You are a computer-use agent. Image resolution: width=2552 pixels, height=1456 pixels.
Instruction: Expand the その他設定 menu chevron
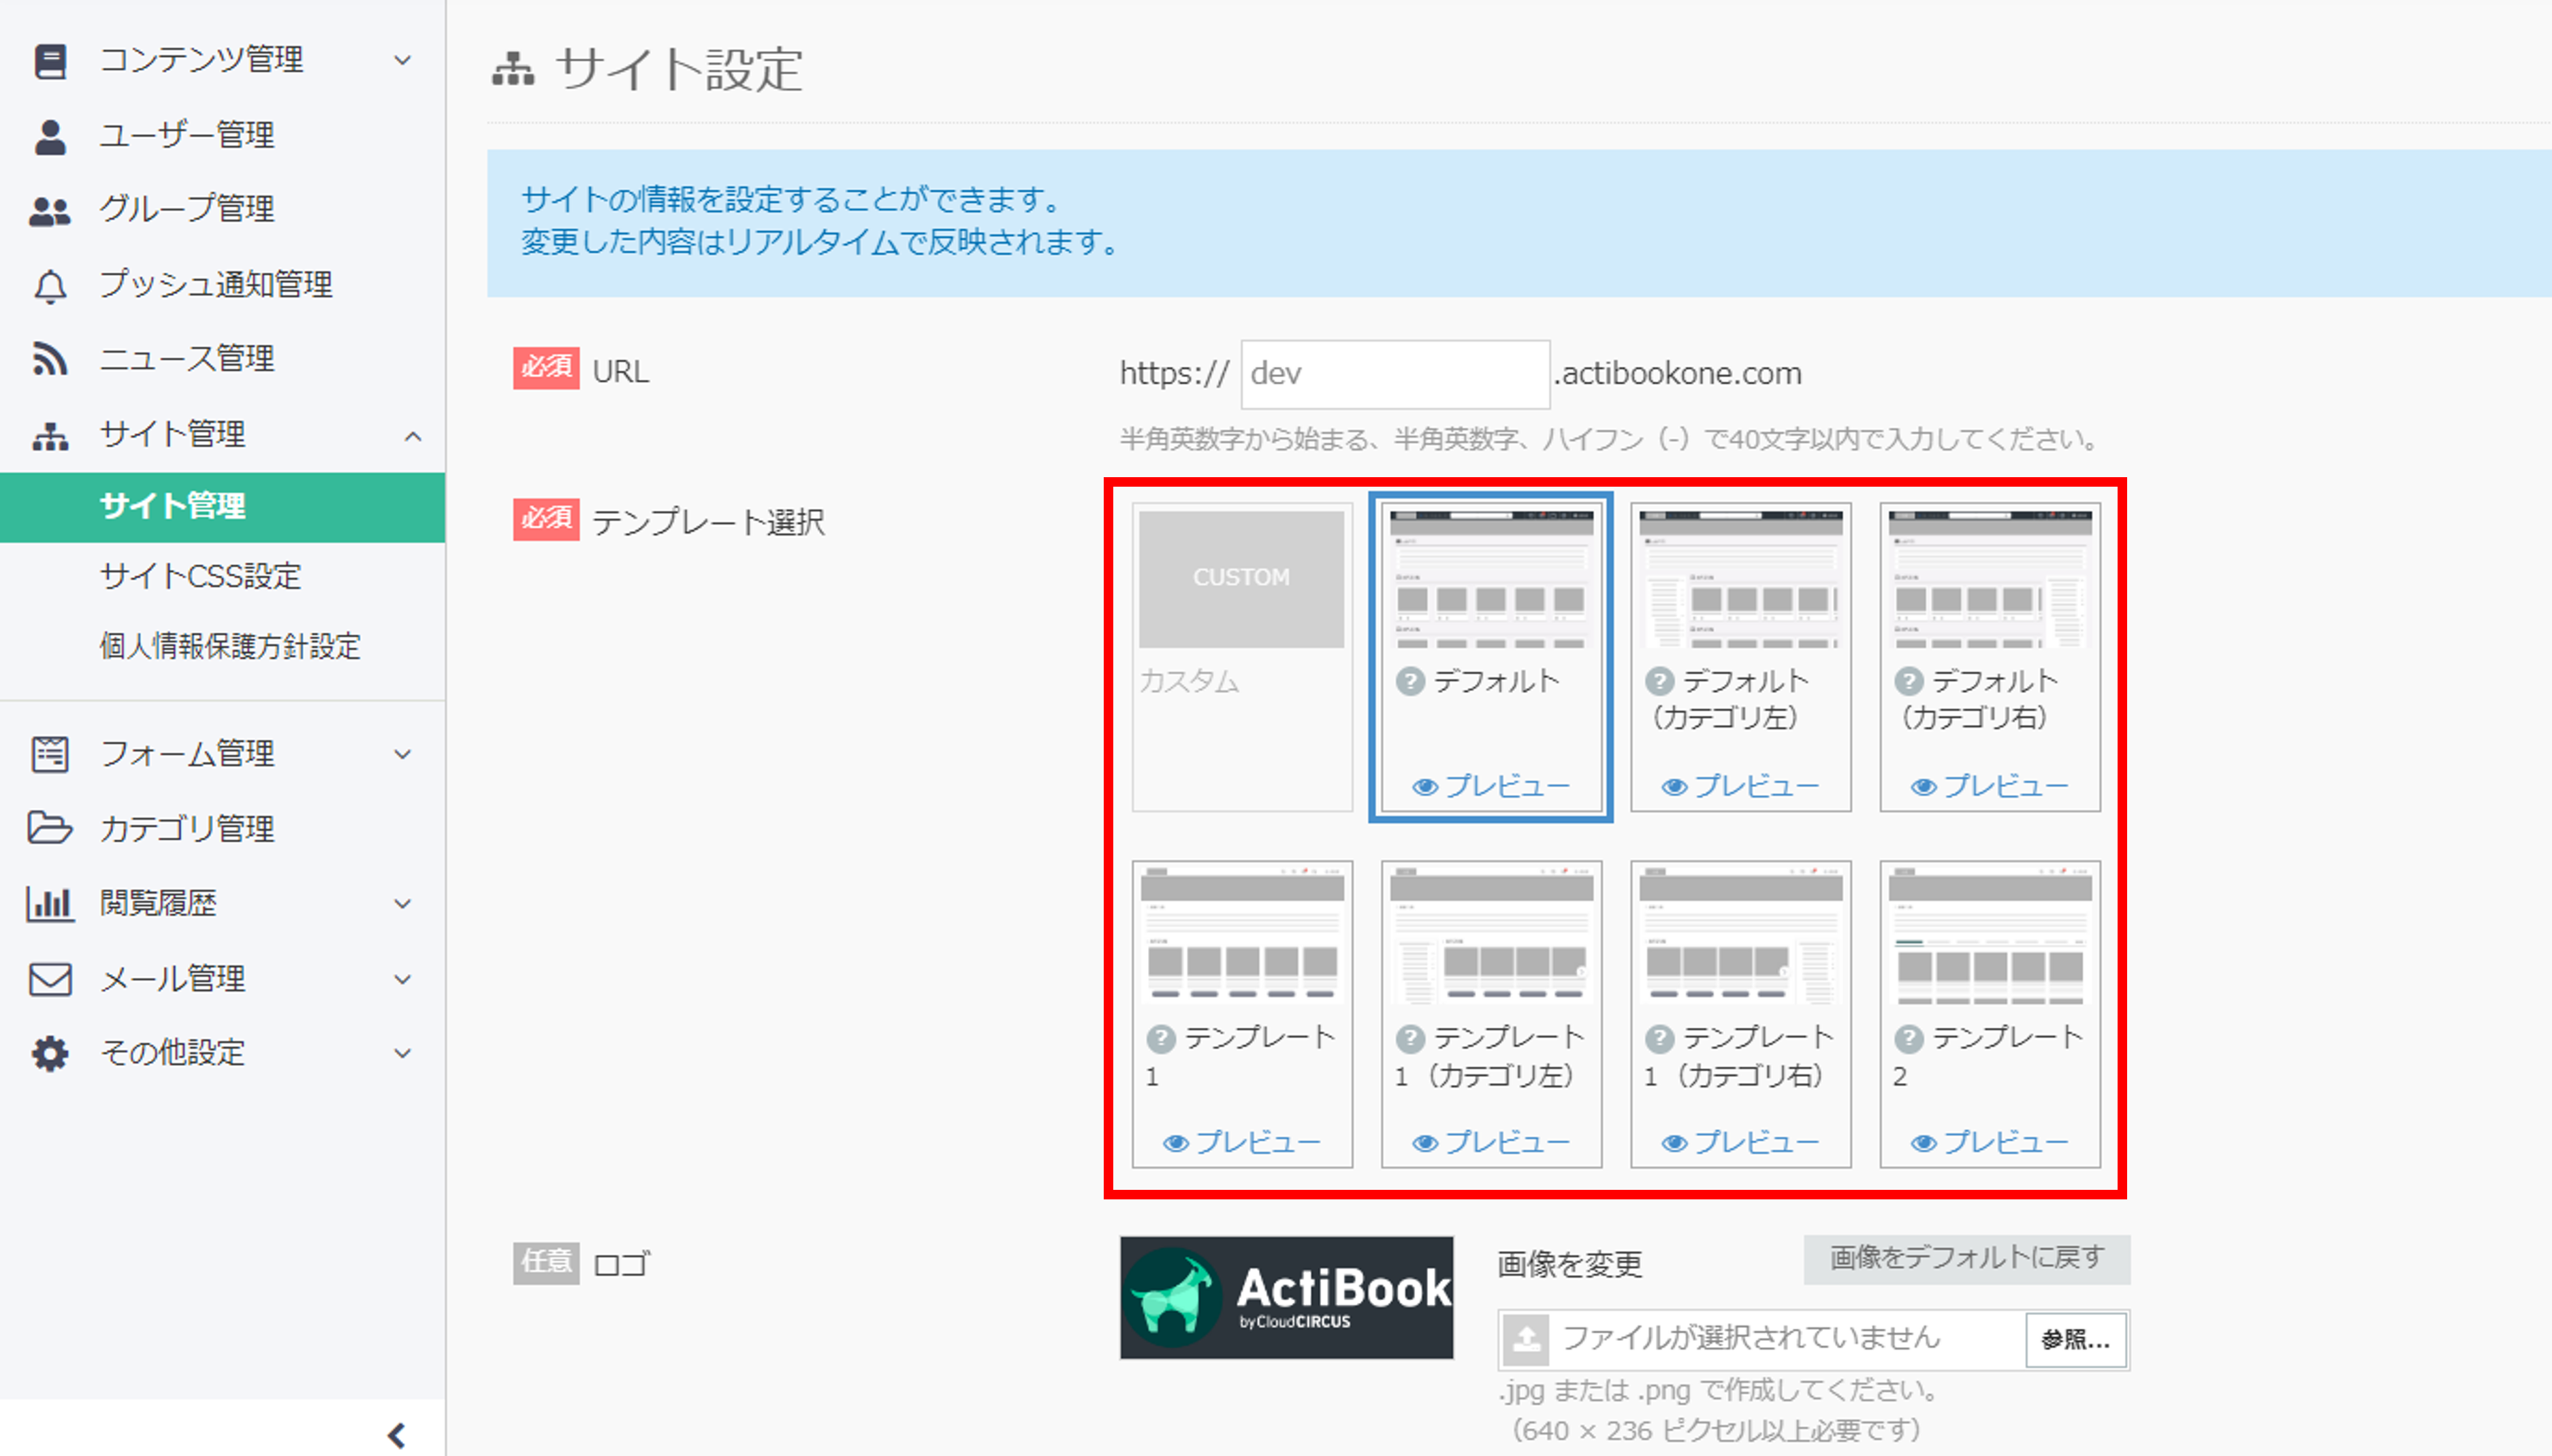pyautogui.click(x=403, y=1053)
